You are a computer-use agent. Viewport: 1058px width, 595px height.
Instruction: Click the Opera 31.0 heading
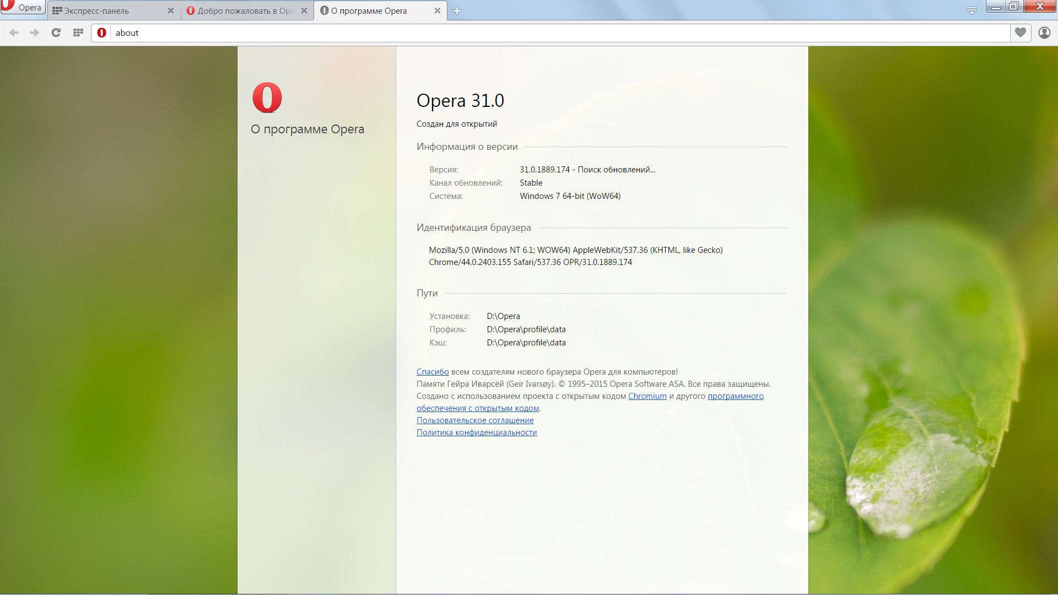pos(460,100)
